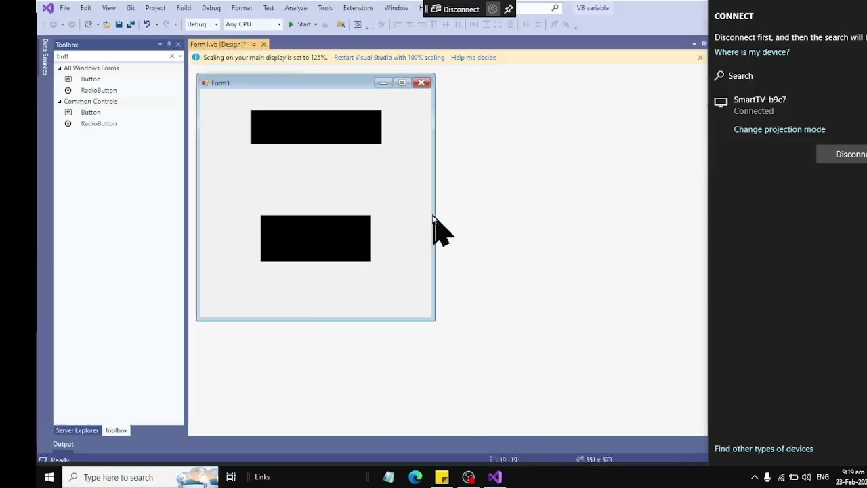The height and width of the screenshot is (488, 867).
Task: Open the Toolbox search options dropdown
Action: (x=179, y=56)
